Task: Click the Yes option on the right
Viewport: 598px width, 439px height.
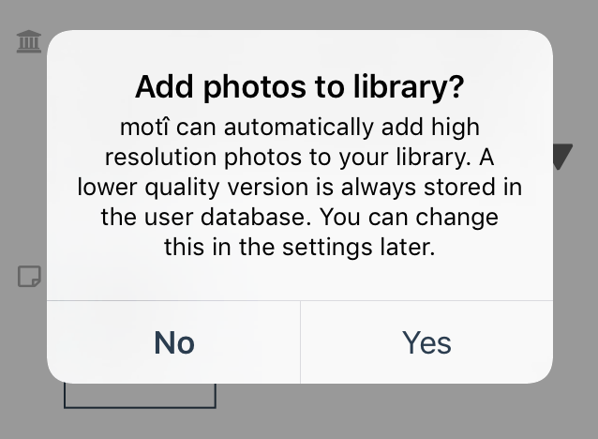Action: [426, 342]
